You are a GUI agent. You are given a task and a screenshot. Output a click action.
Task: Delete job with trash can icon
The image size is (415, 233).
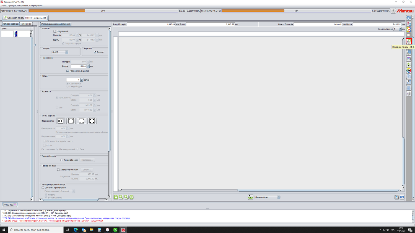(409, 88)
